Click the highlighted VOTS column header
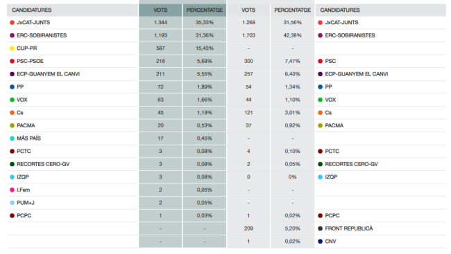The width and height of the screenshot is (451, 254). tap(160, 10)
